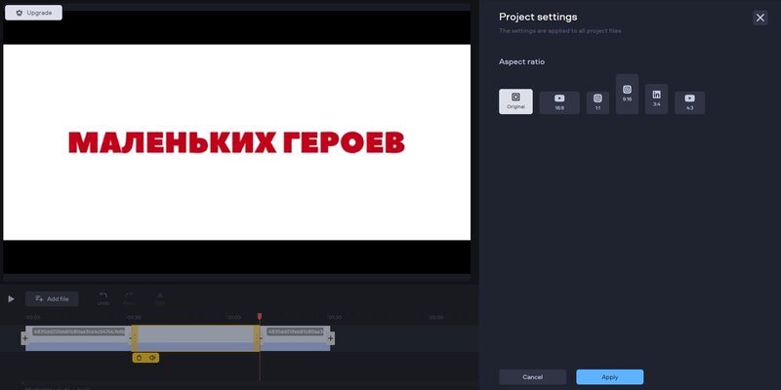Undo the last edit
This screenshot has height=390, width=781.
(x=103, y=298)
